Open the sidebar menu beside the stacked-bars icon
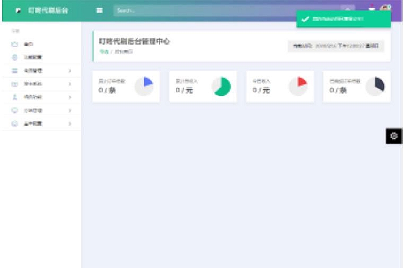This screenshot has height=268, width=403. click(33, 71)
